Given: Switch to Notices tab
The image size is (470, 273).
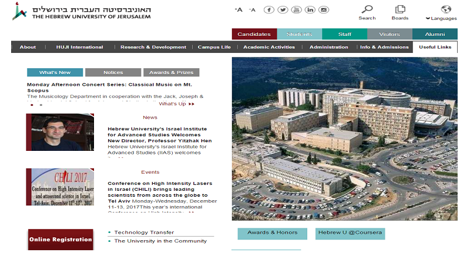Looking at the screenshot, I should click(113, 72).
